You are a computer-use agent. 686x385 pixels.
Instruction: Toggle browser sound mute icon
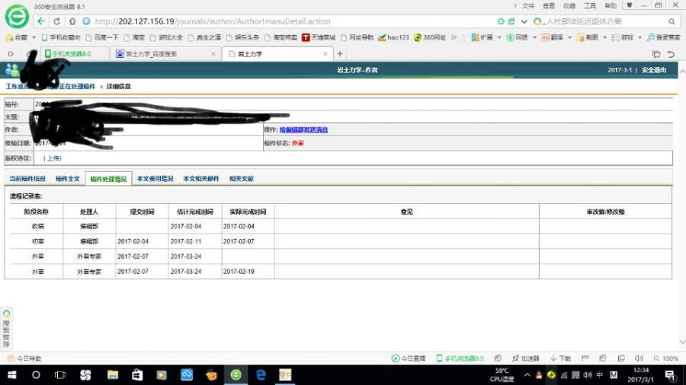[x=639, y=358]
